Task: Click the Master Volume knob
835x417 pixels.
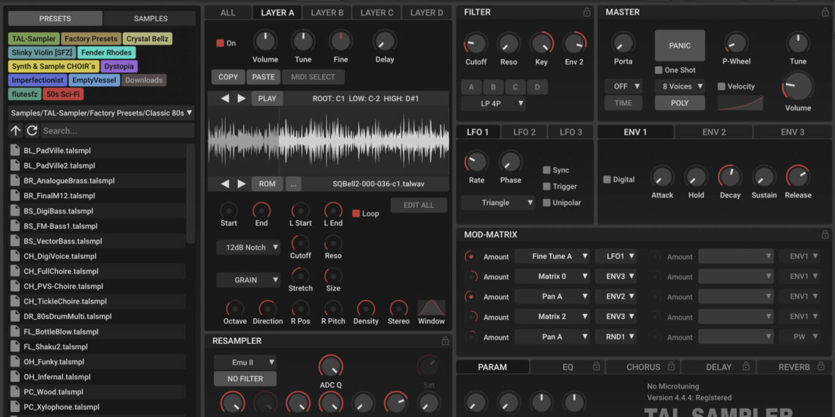Action: 798,86
